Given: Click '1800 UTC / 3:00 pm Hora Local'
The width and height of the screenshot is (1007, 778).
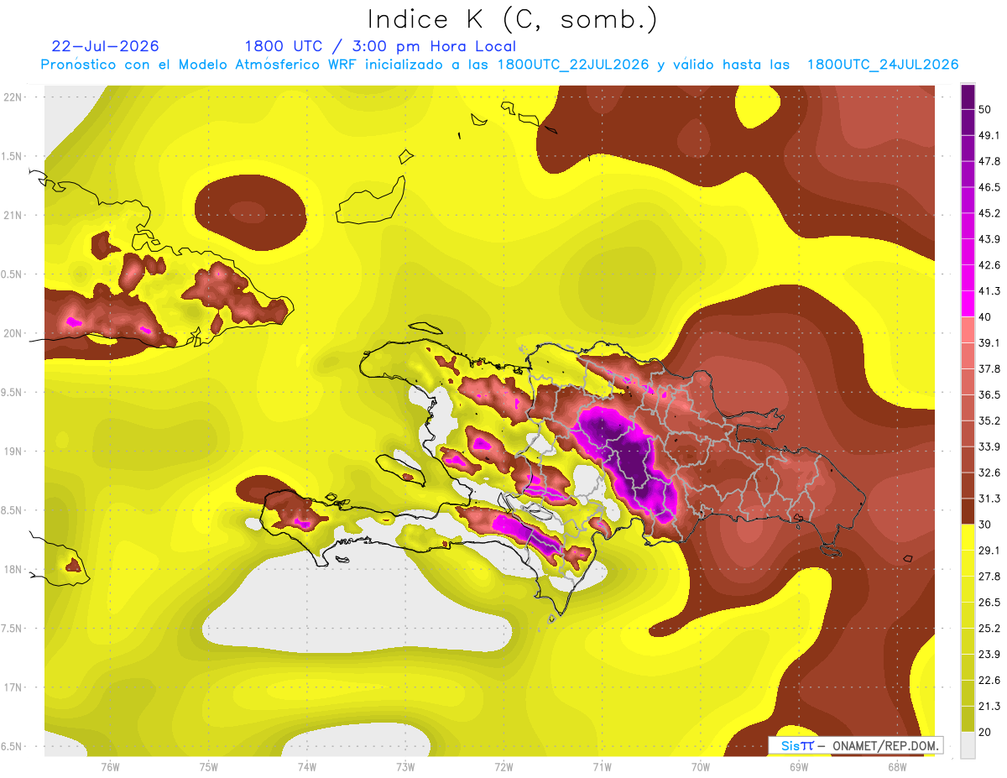Looking at the screenshot, I should tap(380, 46).
